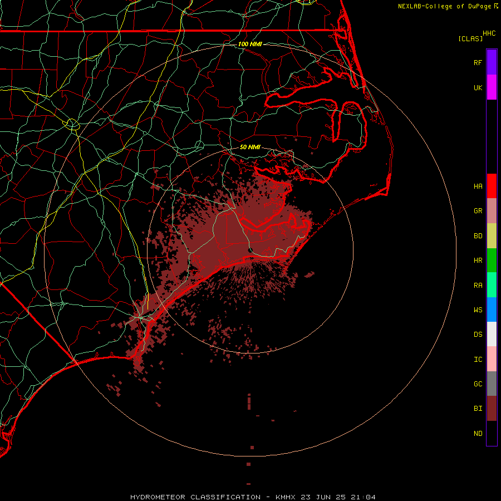This screenshot has height=501, width=501.
Task: Click the black radar site dot at ring center
Action: [250, 250]
